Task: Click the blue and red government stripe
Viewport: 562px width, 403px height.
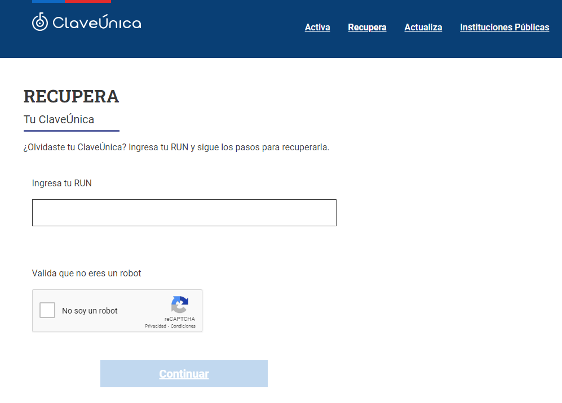Action: pyautogui.click(x=71, y=2)
